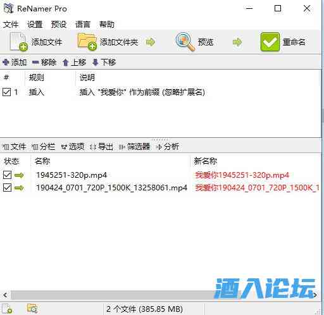Viewport: 324px width, 315px height.
Task: Sort by the 新名称 column header
Action: point(206,161)
